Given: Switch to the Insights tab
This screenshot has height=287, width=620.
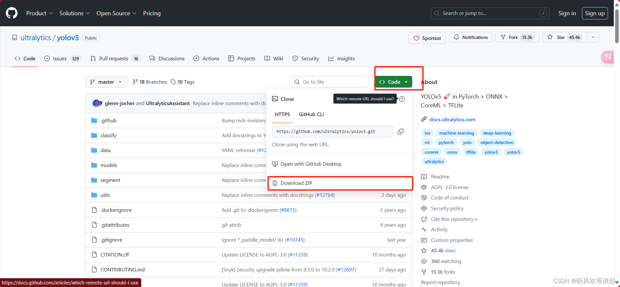Looking at the screenshot, I should coord(341,59).
